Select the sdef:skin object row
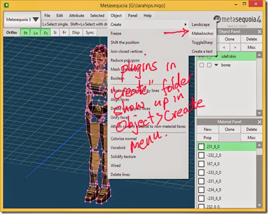268x214 pixels. [x=227, y=56]
